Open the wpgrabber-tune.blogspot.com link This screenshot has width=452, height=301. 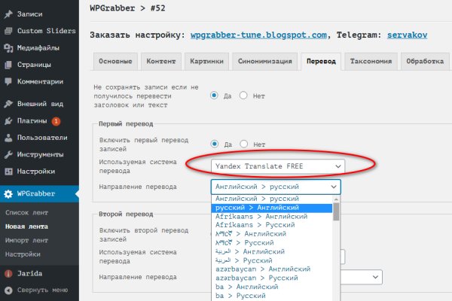[x=258, y=35]
